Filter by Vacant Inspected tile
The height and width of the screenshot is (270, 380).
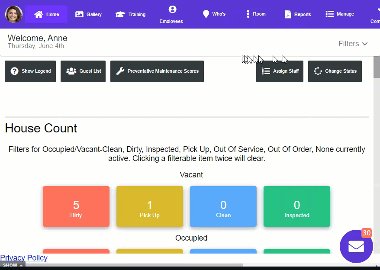click(x=297, y=206)
